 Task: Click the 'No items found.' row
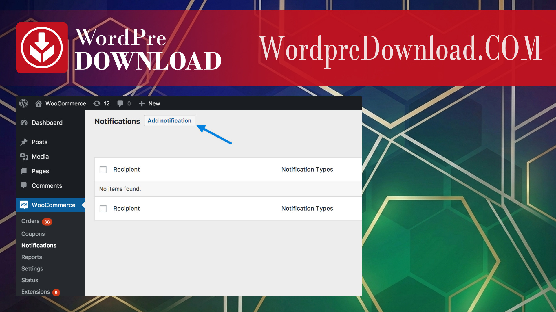(228, 189)
